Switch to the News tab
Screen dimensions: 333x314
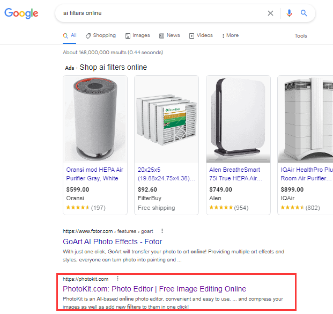click(169, 35)
